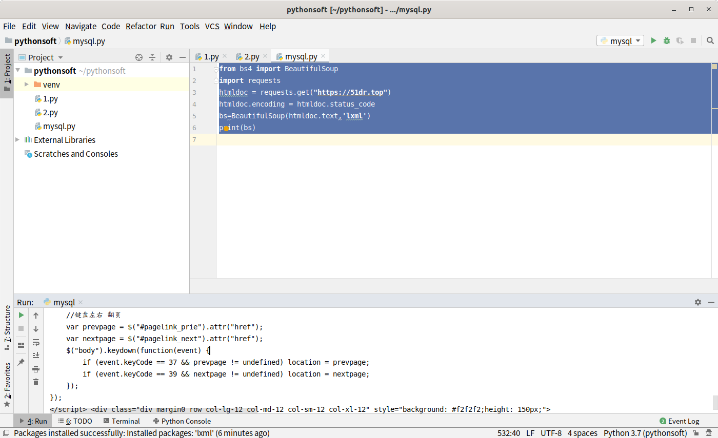This screenshot has height=438, width=718.
Task: Click the pythonsoft breadcrumb
Action: pyautogui.click(x=31, y=41)
